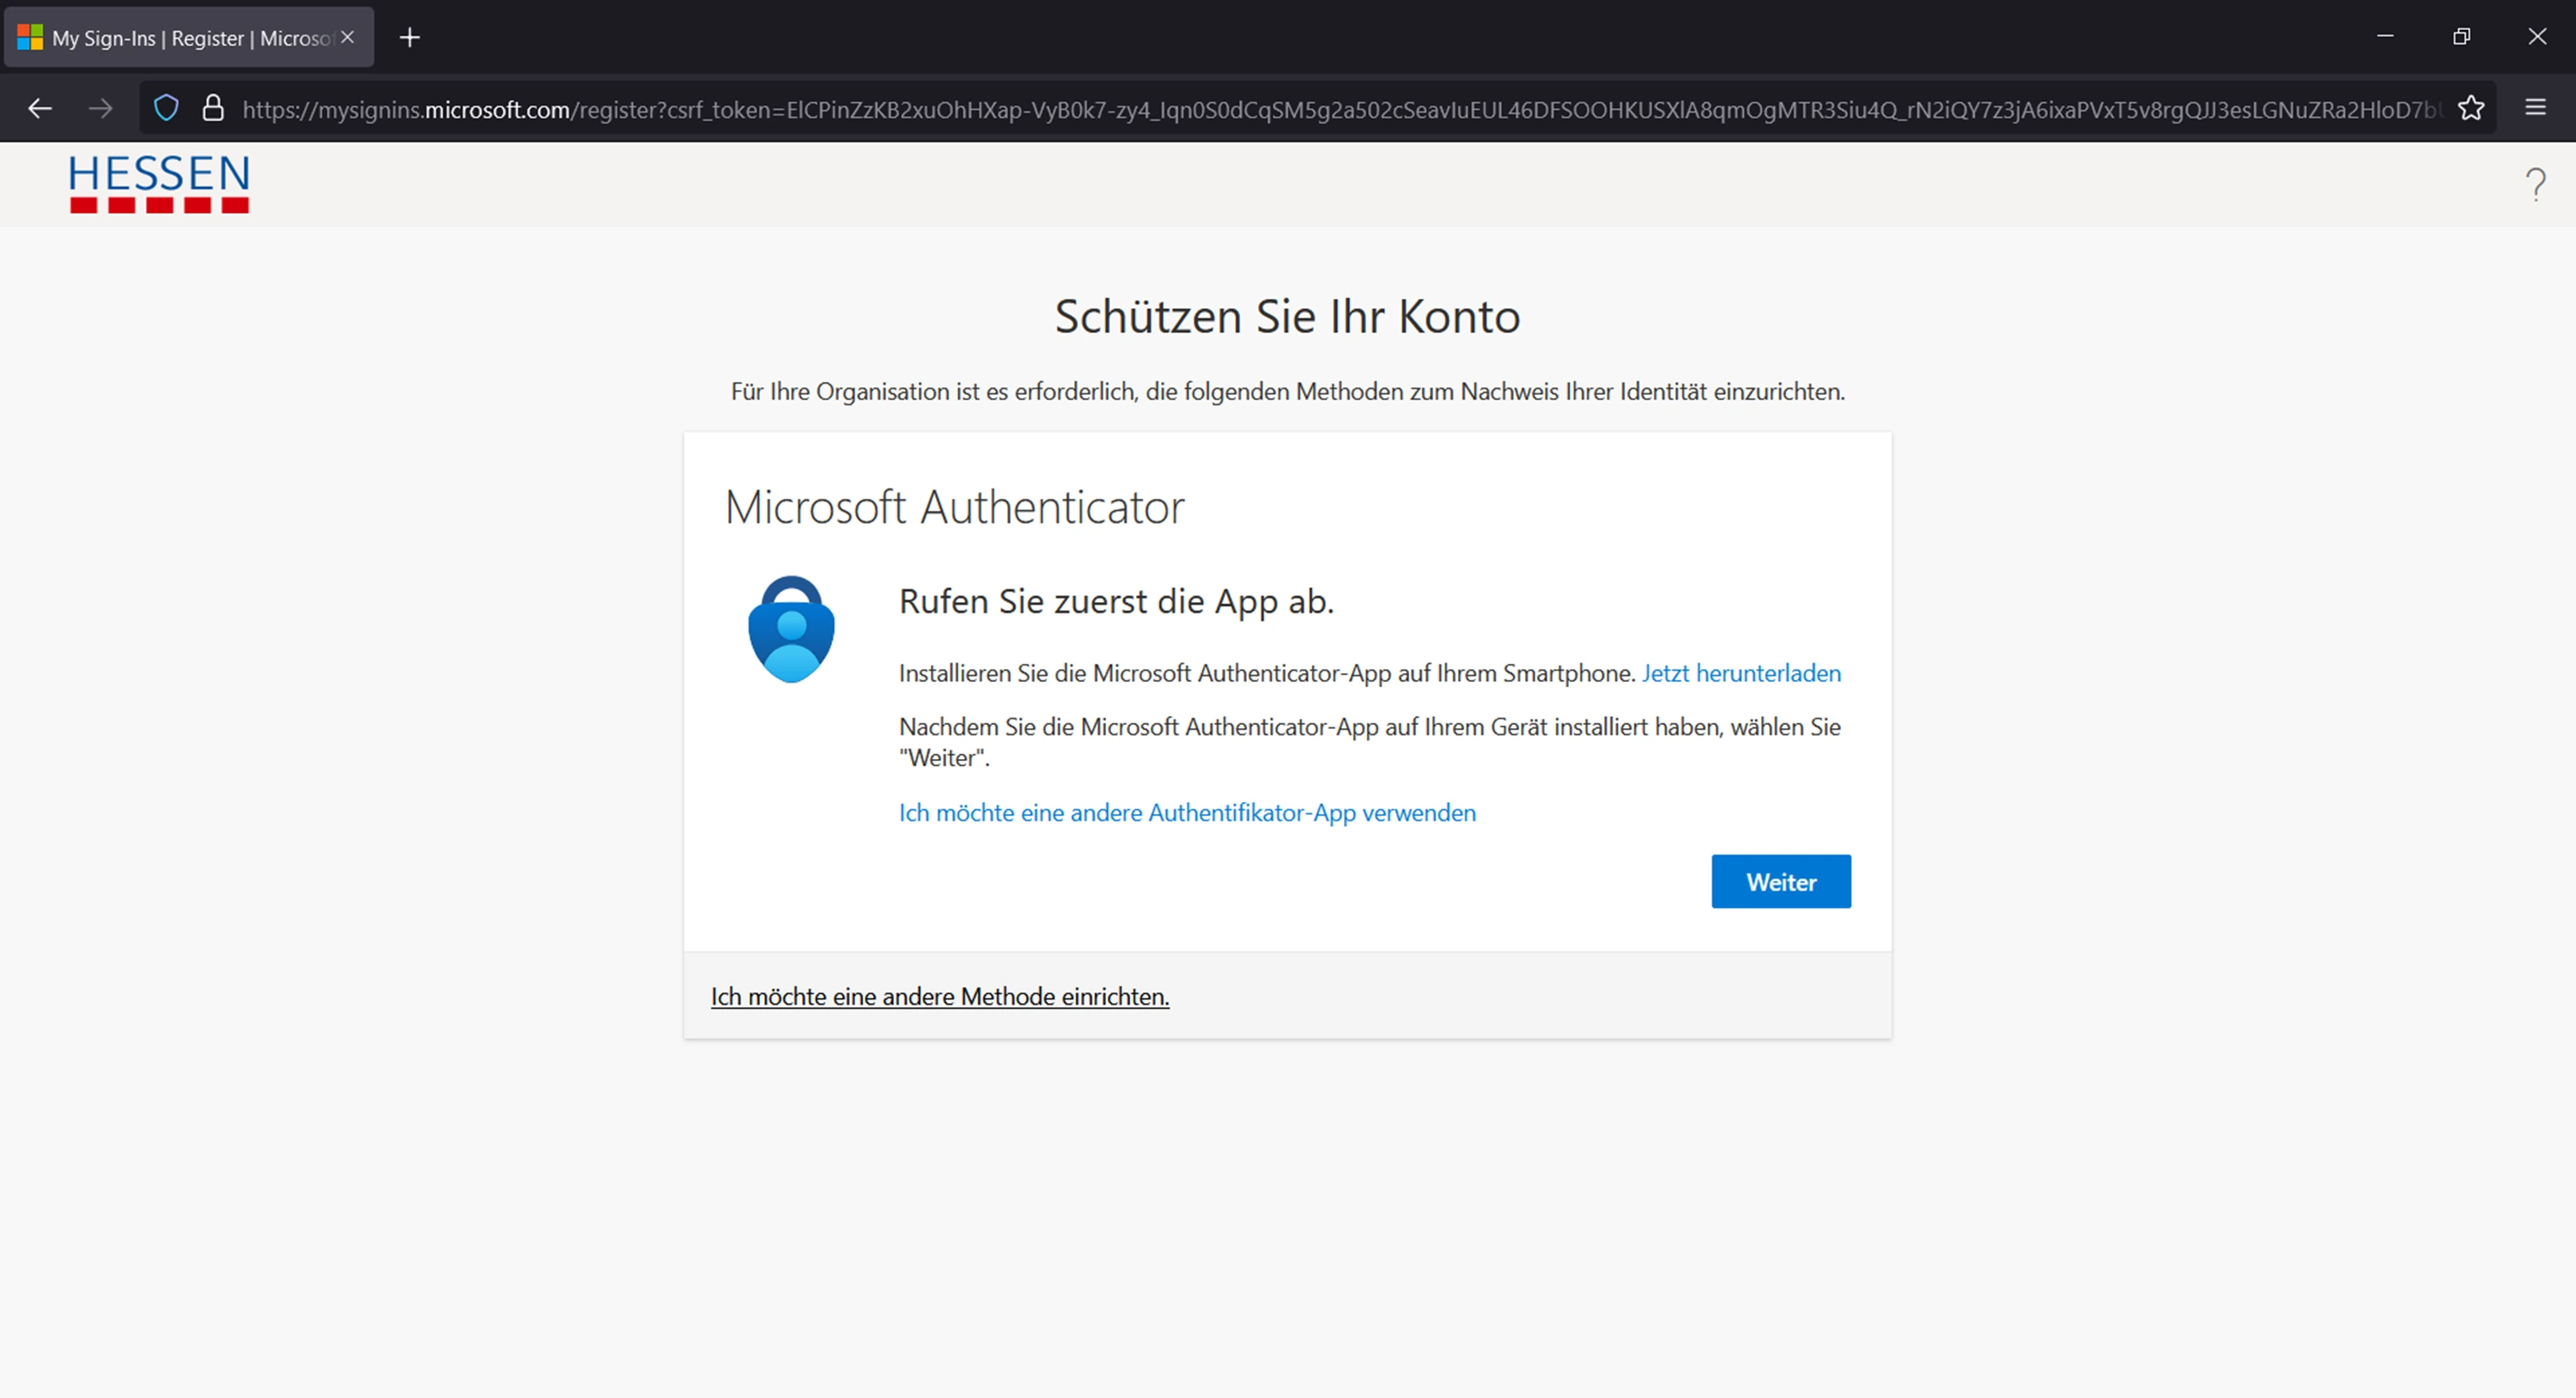
Task: Click the browser back arrow
Action: click(40, 108)
